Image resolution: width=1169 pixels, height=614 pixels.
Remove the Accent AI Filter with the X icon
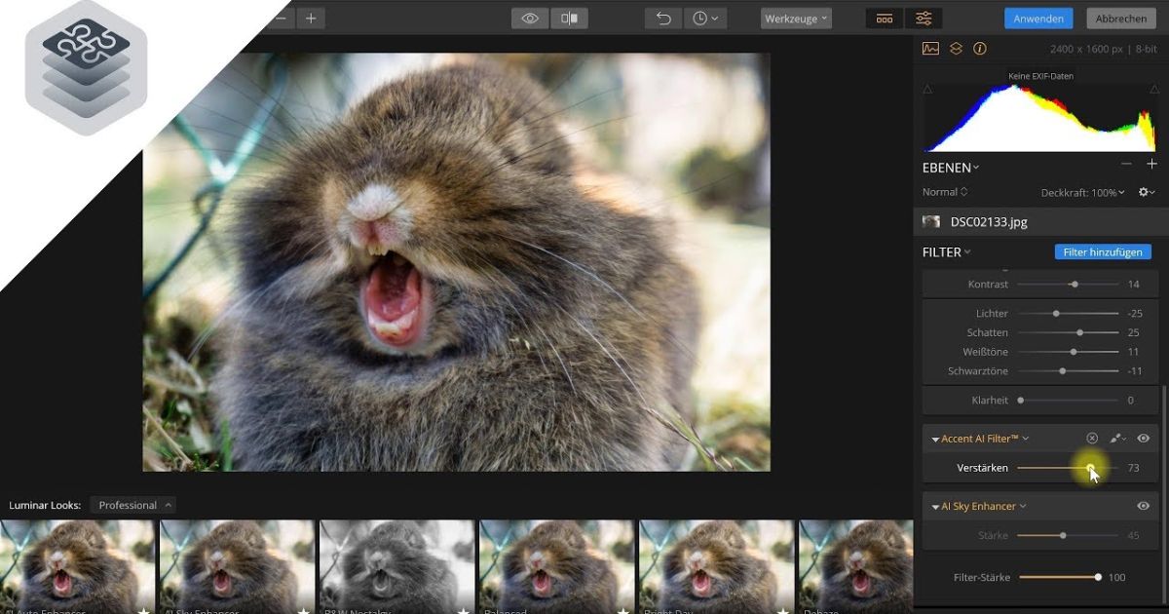pos(1093,439)
